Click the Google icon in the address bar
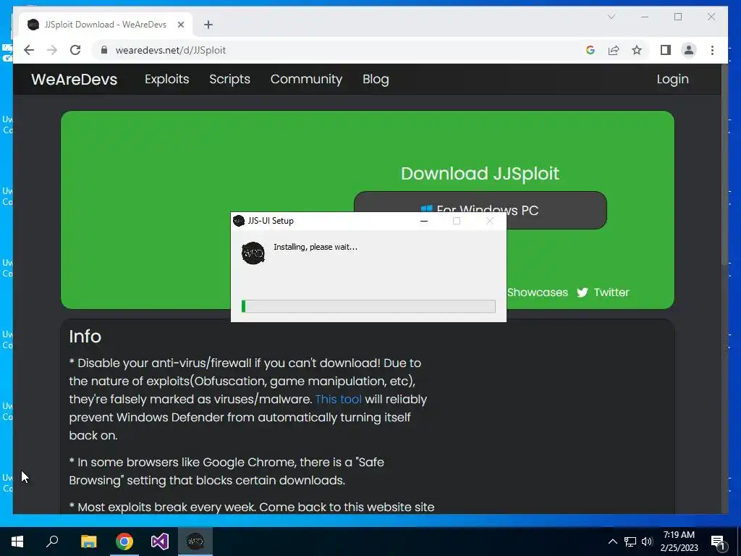The image size is (741, 556). (590, 50)
